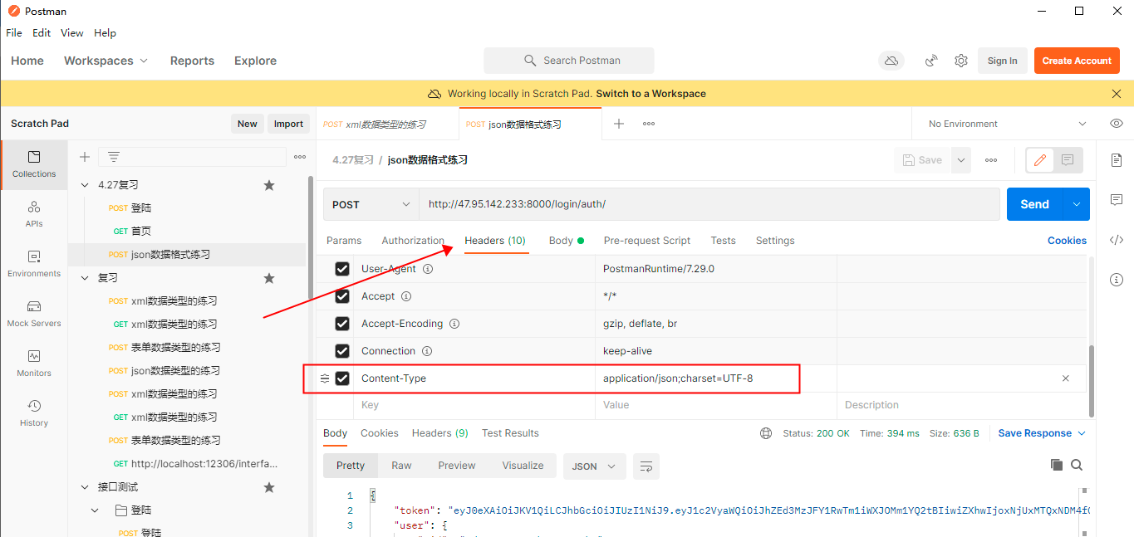Switch to the Params tab

pos(344,241)
